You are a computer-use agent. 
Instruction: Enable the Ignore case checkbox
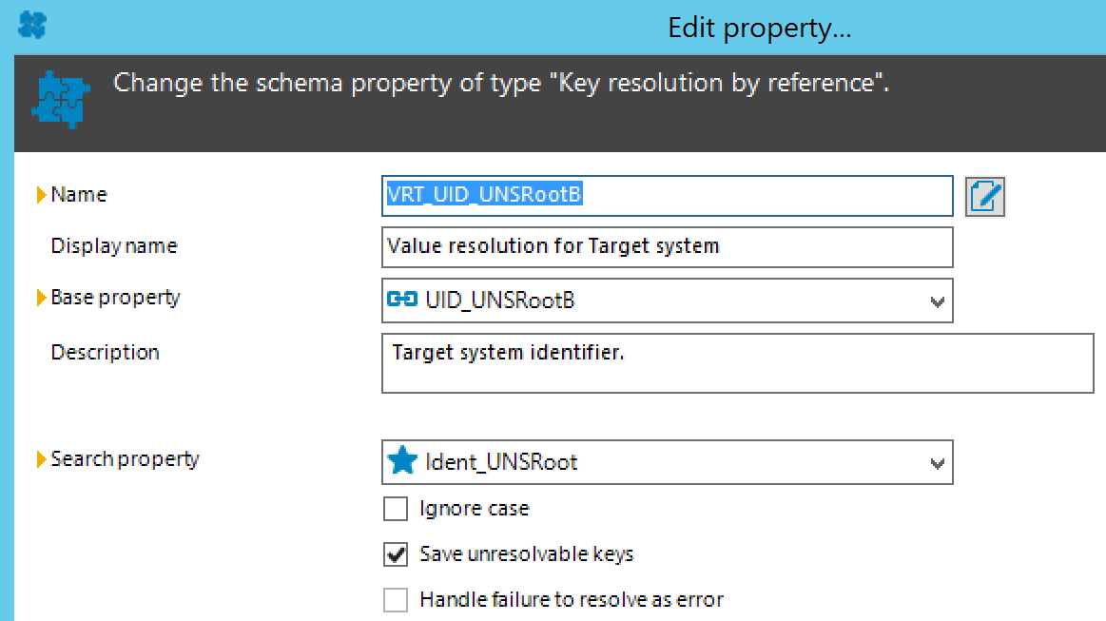[396, 508]
